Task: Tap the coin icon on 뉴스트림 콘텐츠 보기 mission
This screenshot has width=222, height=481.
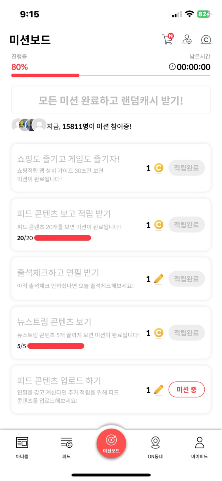Action: 159,333
